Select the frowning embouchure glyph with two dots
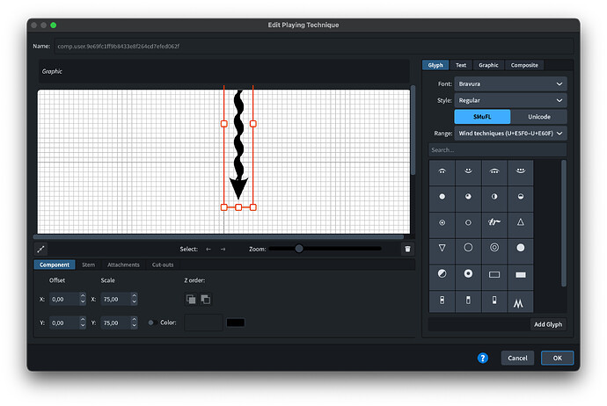Screen dimensions: 607x406 pyautogui.click(x=442, y=170)
